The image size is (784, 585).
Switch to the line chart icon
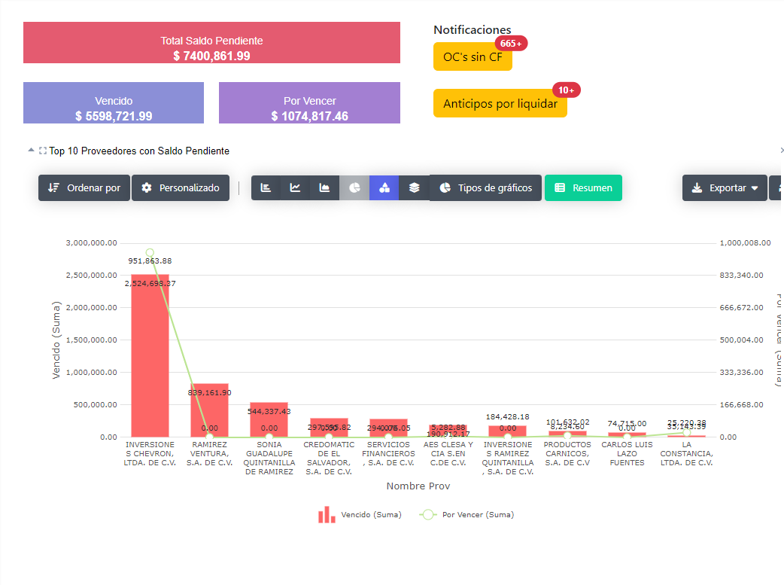[295, 188]
